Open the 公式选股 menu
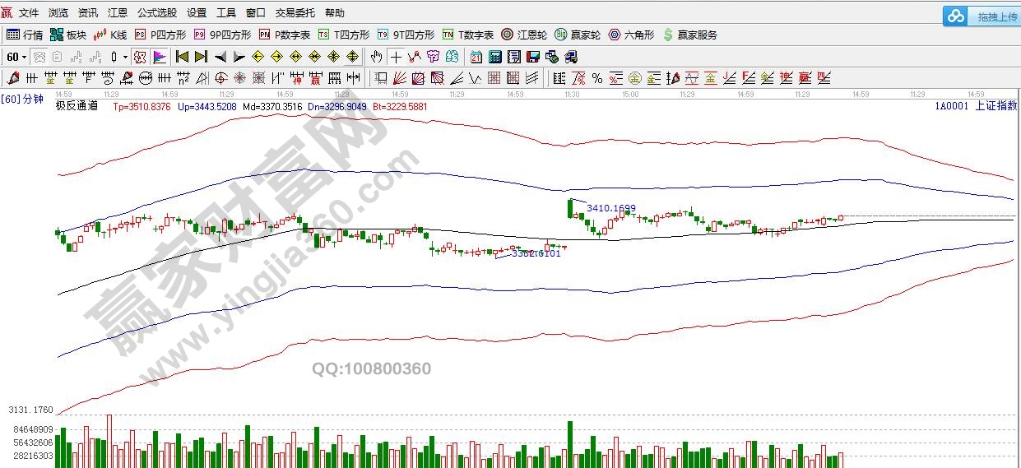 [x=156, y=13]
